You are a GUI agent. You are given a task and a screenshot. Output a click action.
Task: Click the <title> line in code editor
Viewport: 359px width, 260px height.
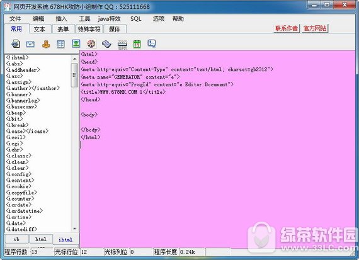pyautogui.click(x=123, y=92)
